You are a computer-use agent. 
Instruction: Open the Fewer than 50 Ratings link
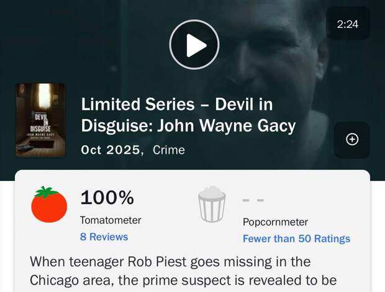(296, 239)
